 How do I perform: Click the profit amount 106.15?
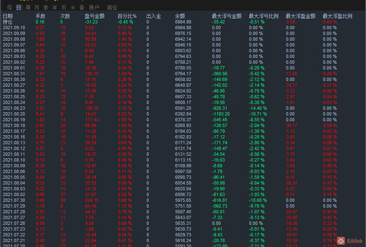coord(92,74)
